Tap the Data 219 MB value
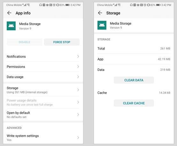This screenshot has height=146, width=177. (x=165, y=70)
